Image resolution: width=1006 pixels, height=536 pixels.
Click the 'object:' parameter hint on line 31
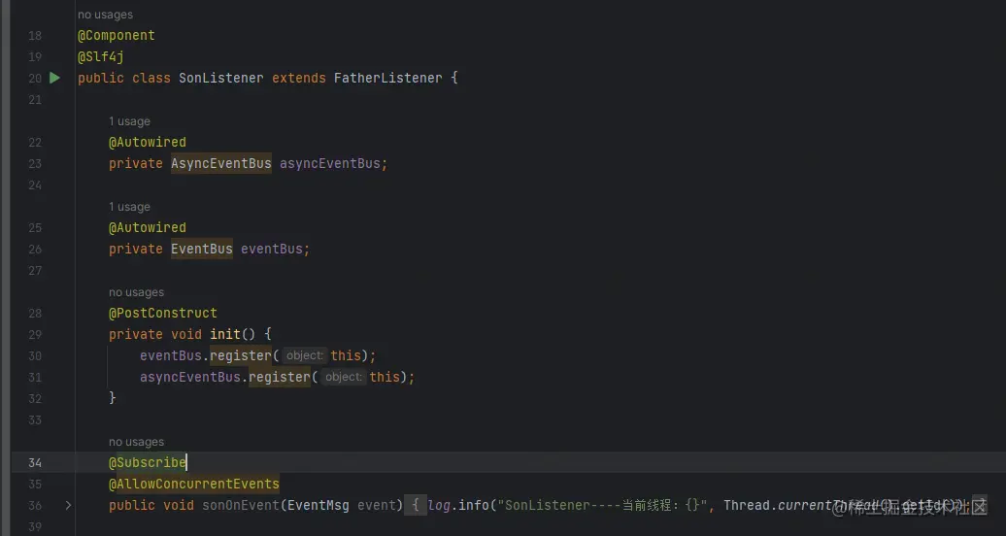[343, 377]
